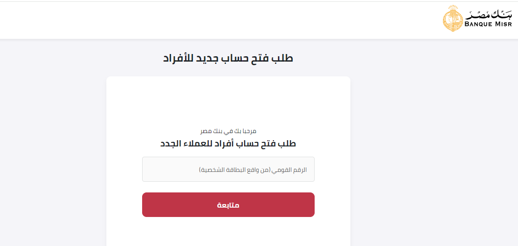Click the "BANQUE MISR" English logo text
The width and height of the screenshot is (518, 246).
pyautogui.click(x=489, y=24)
